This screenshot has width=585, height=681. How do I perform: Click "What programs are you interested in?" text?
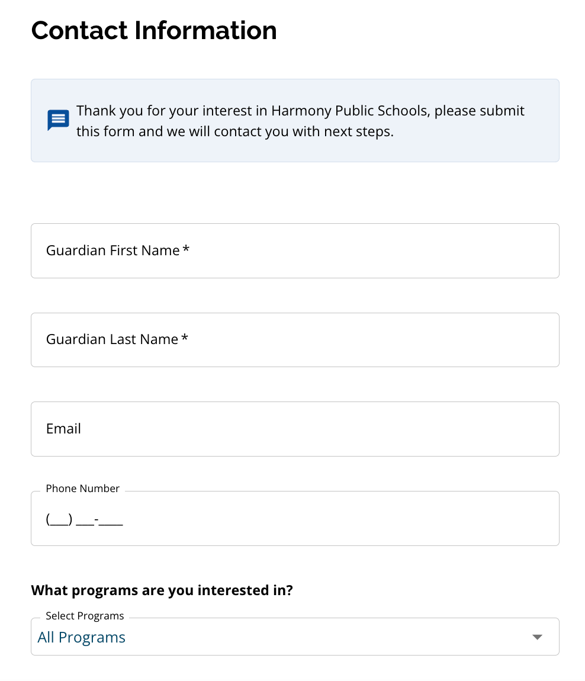[x=162, y=590]
